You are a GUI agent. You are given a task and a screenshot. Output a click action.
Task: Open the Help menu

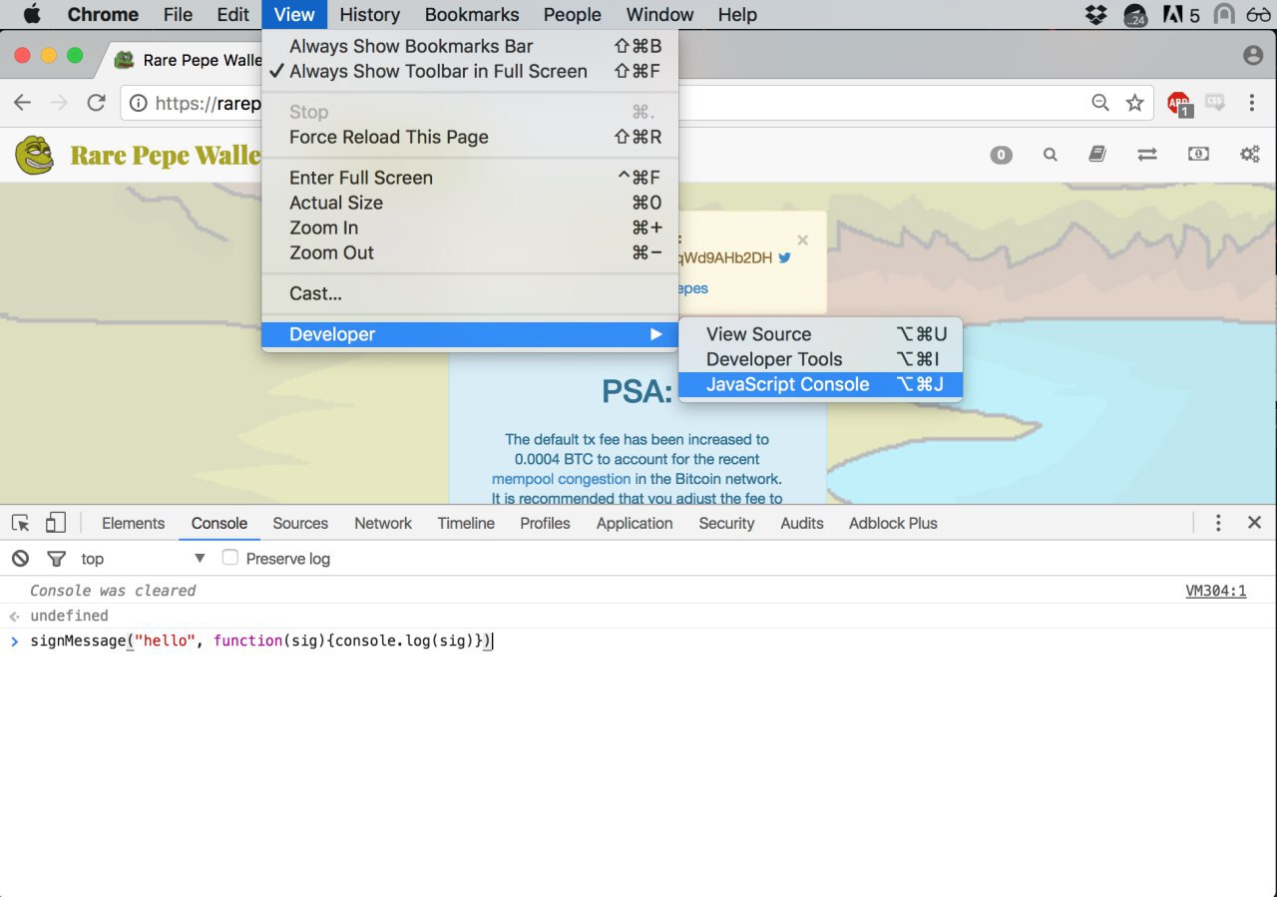click(737, 15)
